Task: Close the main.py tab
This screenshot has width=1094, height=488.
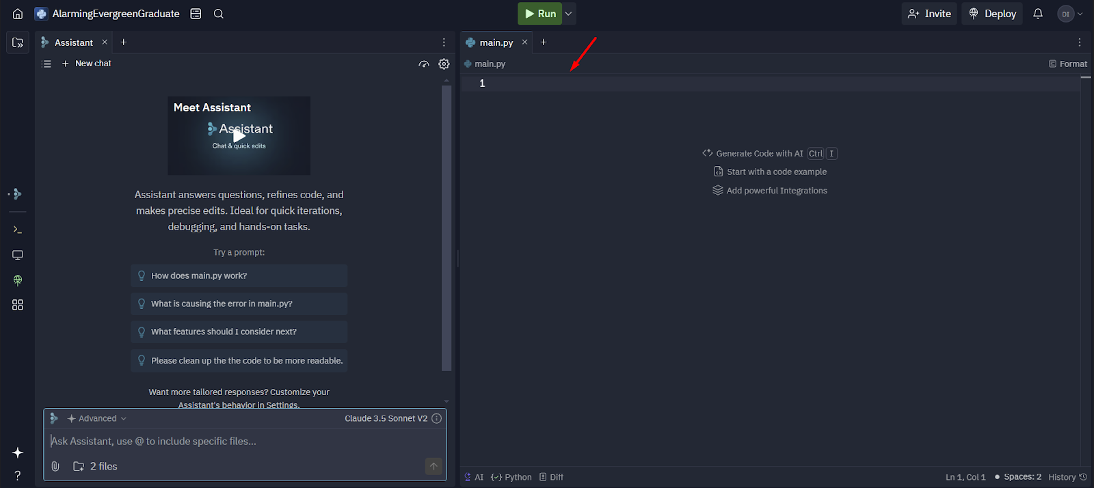Action: (x=525, y=42)
